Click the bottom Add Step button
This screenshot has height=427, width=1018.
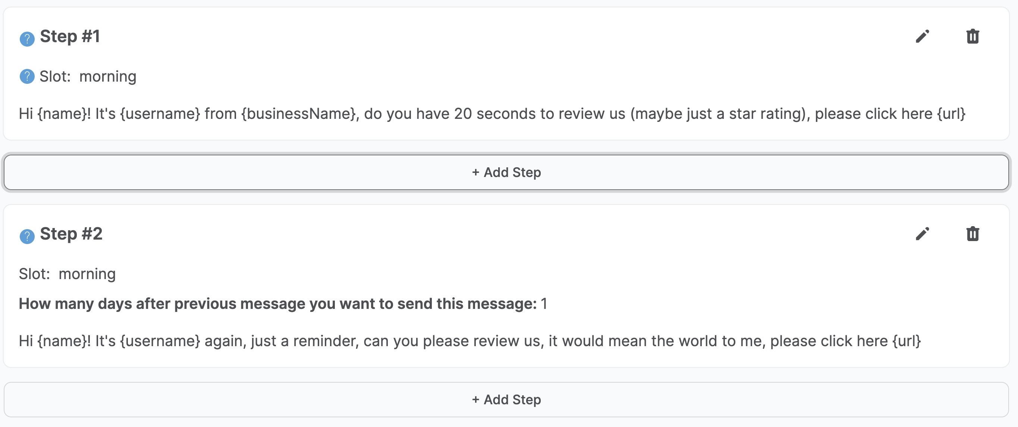[x=507, y=399]
